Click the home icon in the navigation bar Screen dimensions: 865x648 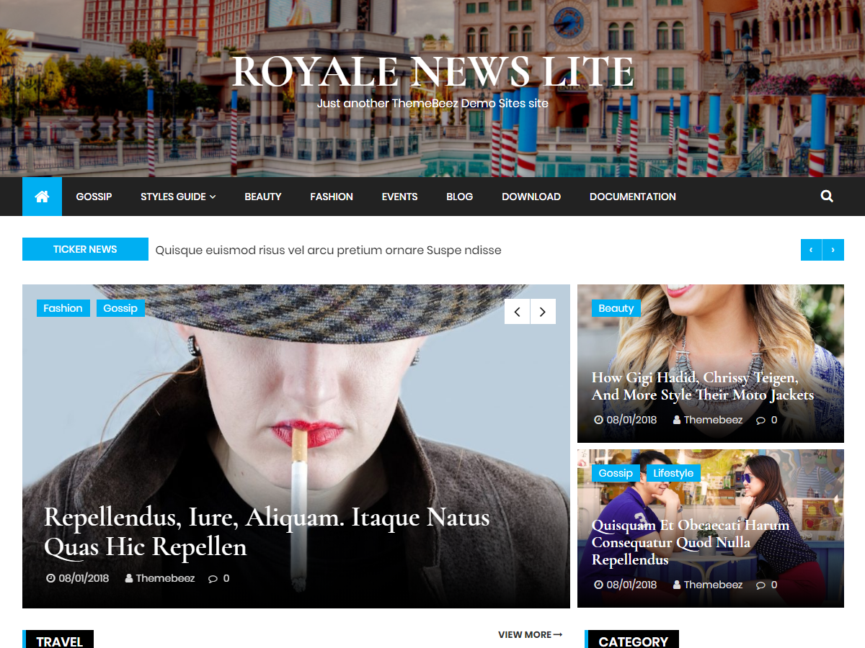pos(42,196)
